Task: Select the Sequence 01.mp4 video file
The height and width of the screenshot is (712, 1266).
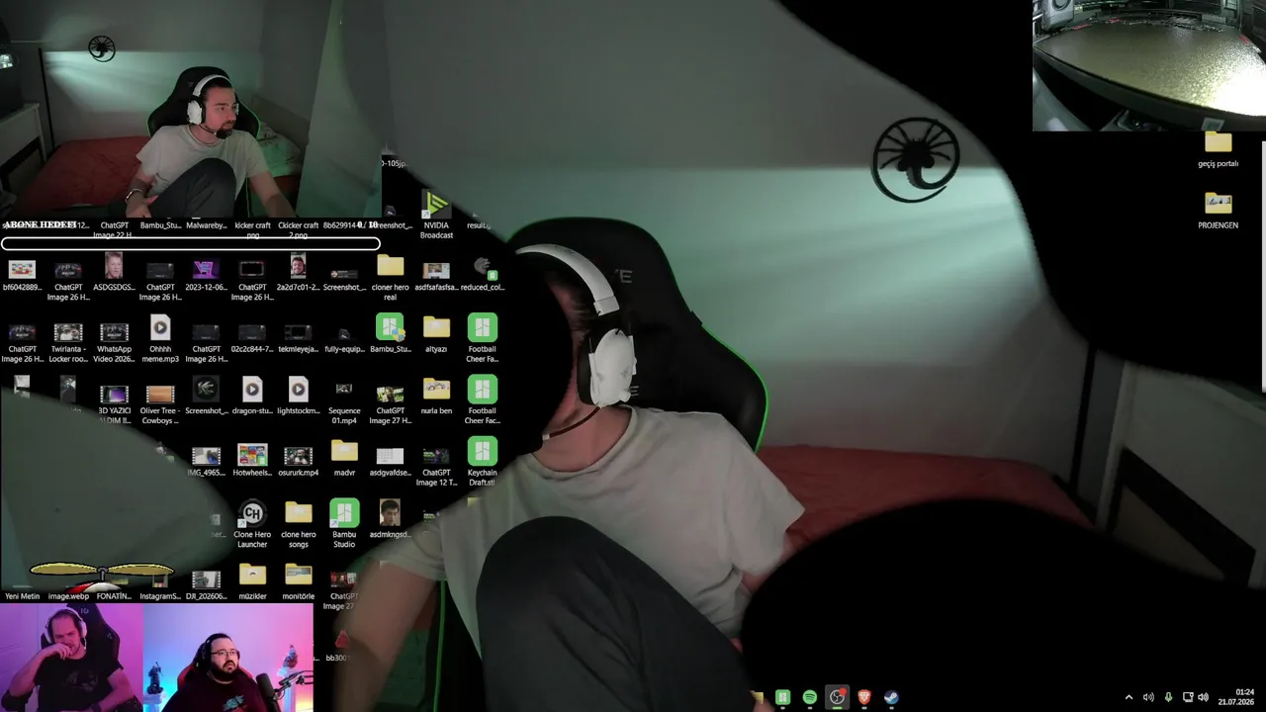Action: [x=344, y=400]
